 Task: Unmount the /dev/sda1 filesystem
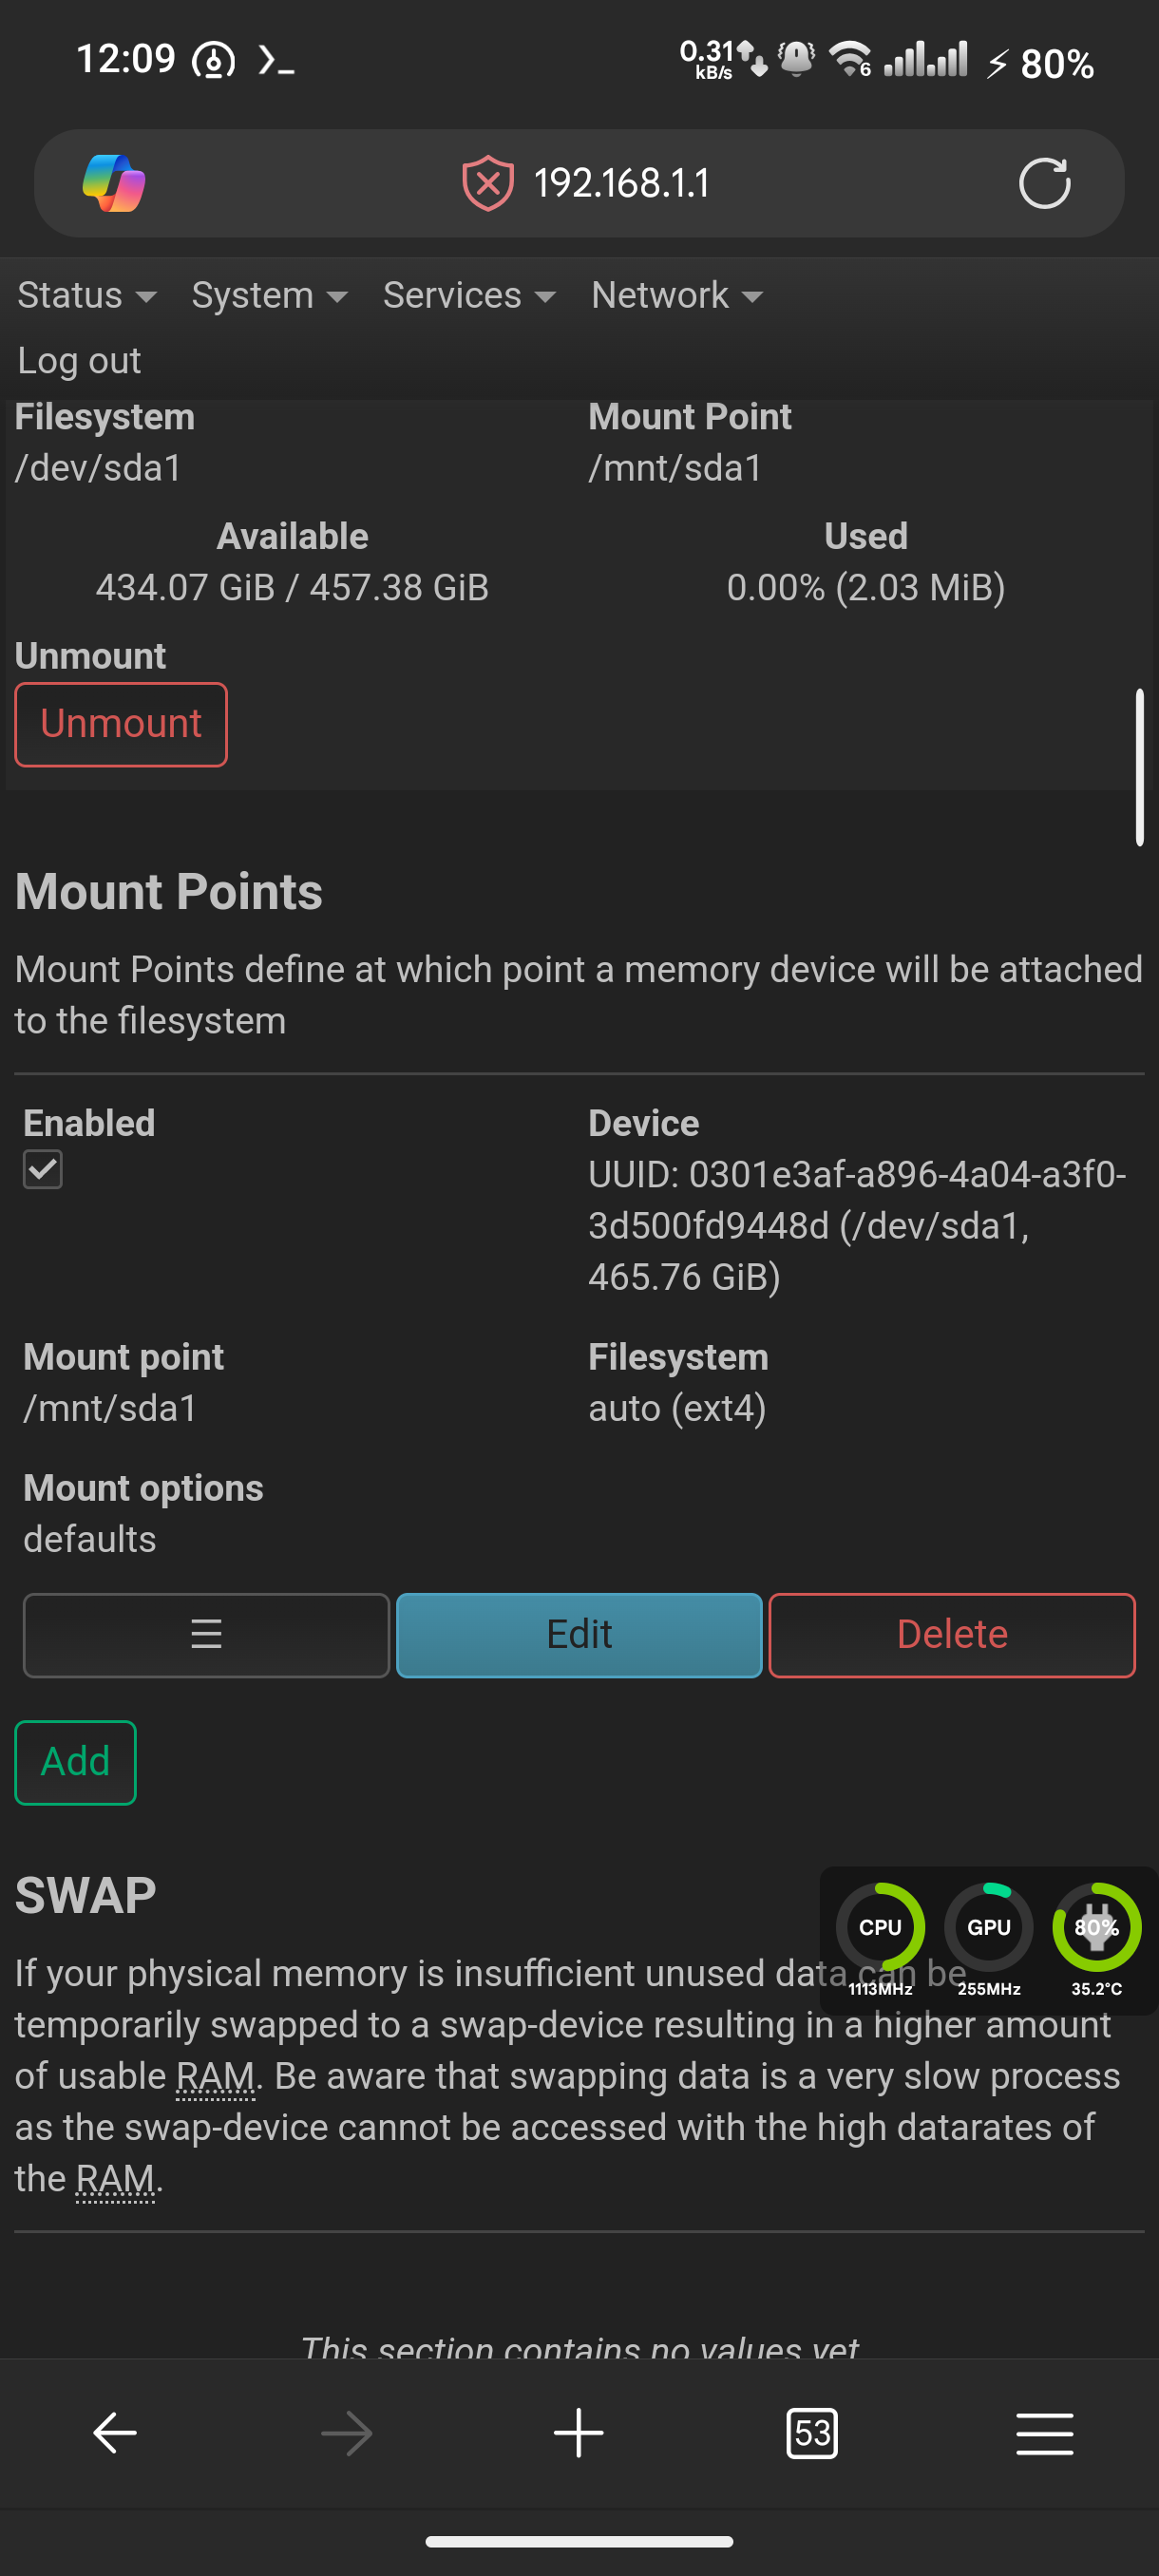121,724
